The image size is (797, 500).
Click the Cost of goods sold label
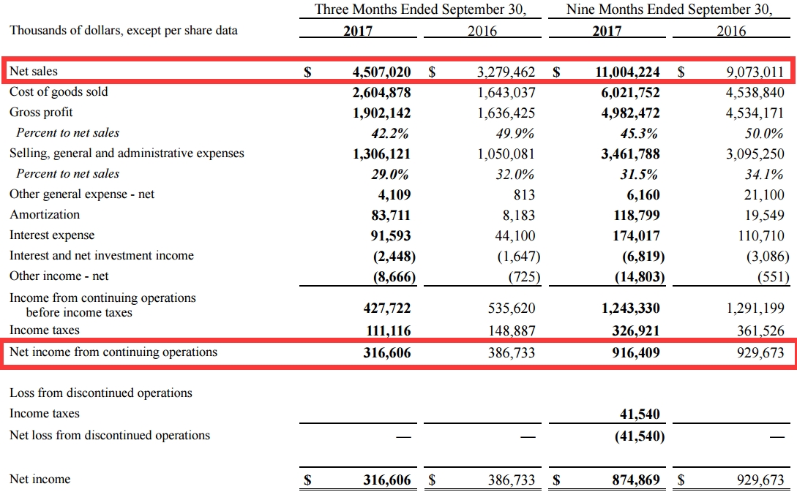pyautogui.click(x=59, y=92)
